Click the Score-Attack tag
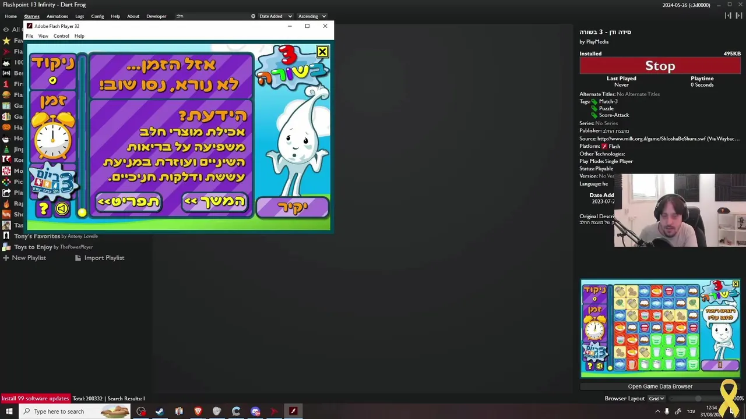This screenshot has width=746, height=419. point(614,115)
